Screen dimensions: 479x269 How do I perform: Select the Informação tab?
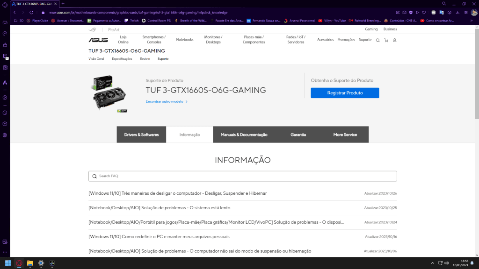coord(190,134)
